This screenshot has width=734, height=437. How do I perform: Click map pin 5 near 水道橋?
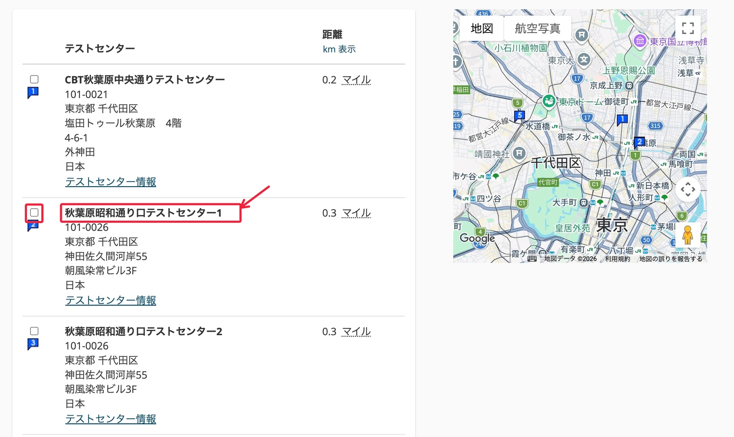[519, 116]
